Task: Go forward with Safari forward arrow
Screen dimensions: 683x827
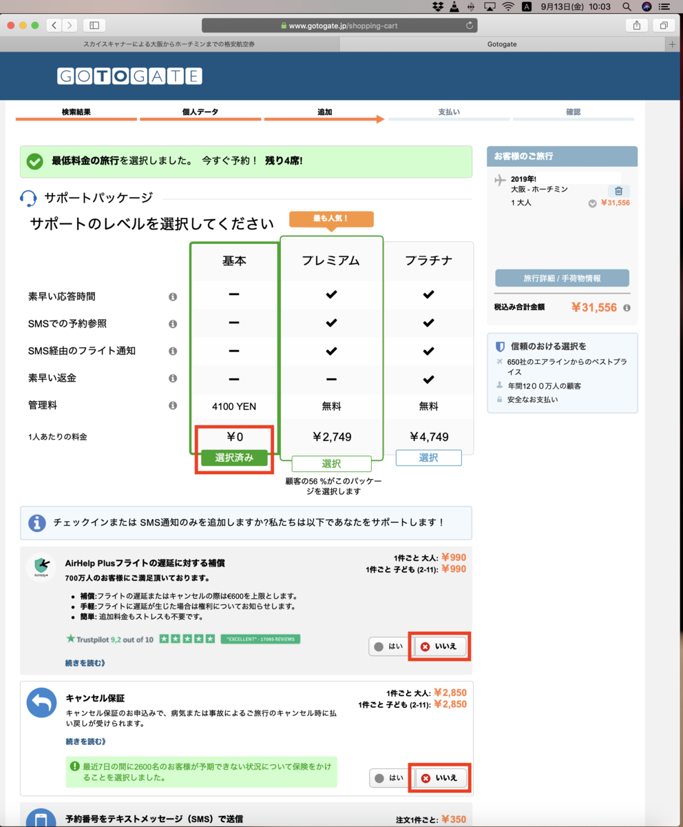Action: 70,25
